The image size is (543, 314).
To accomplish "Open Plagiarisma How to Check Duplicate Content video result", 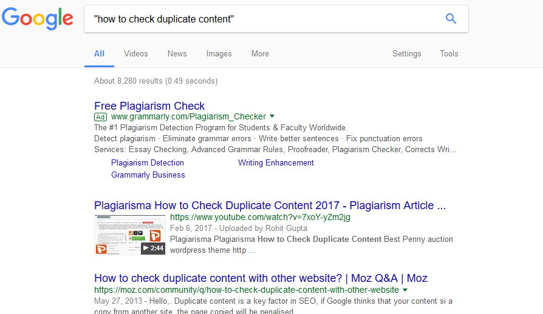I will 270,205.
